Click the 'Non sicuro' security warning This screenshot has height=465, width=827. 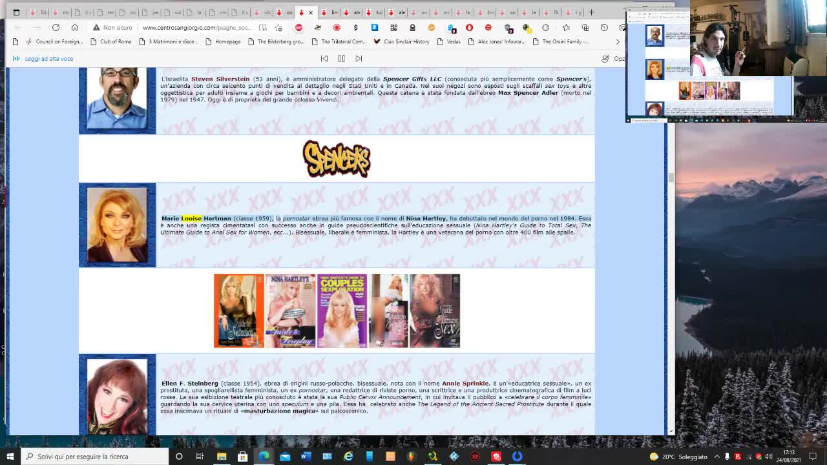[112, 28]
